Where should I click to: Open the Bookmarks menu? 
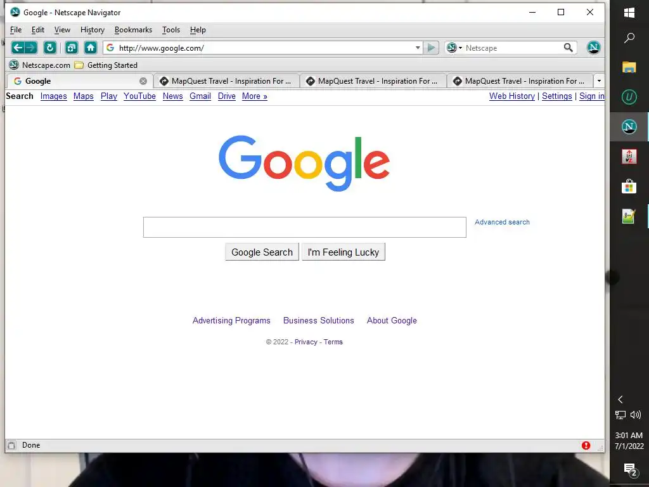pos(133,30)
